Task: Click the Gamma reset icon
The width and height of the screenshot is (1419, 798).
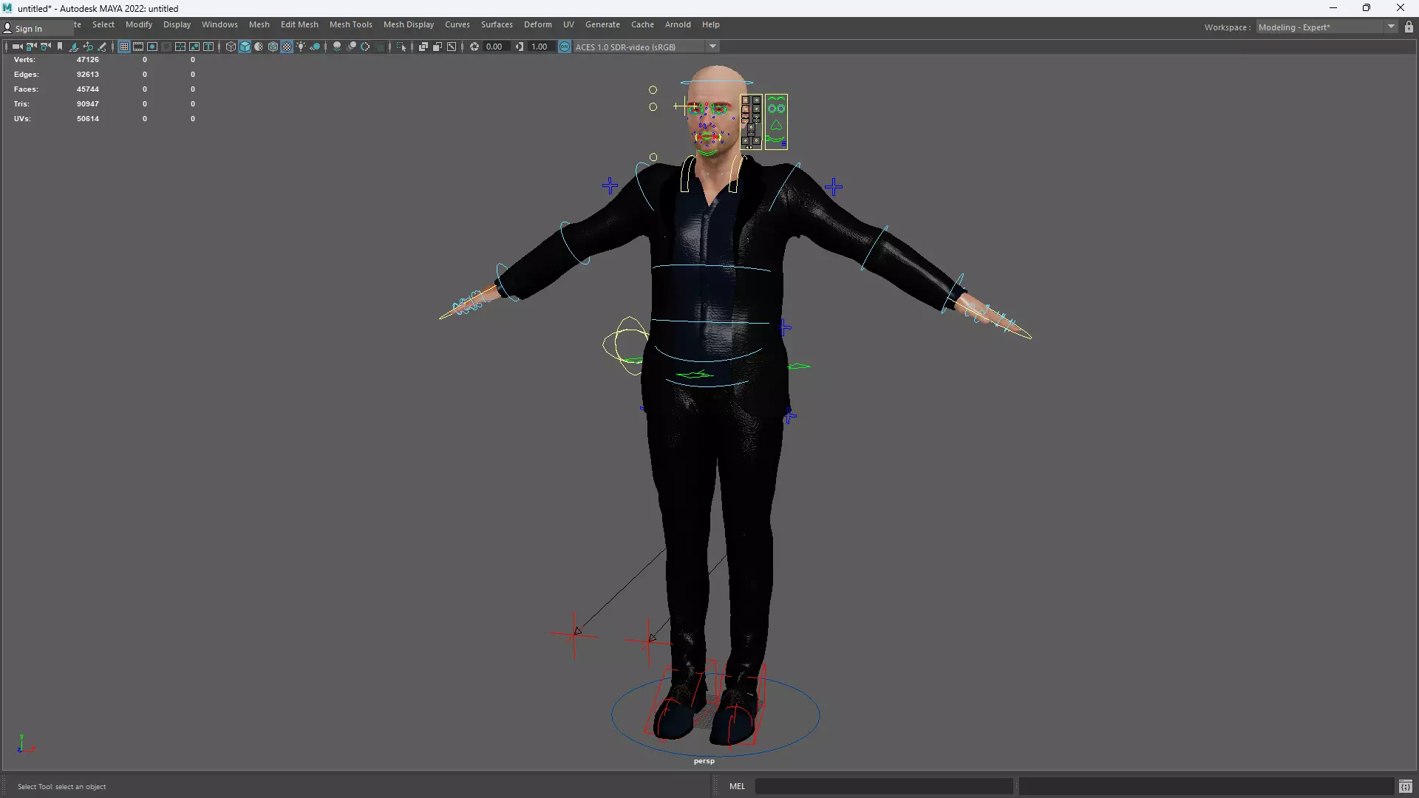Action: click(x=520, y=47)
